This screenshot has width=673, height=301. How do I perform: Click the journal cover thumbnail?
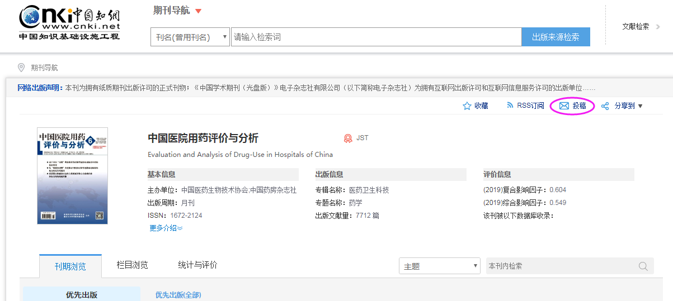tap(72, 176)
